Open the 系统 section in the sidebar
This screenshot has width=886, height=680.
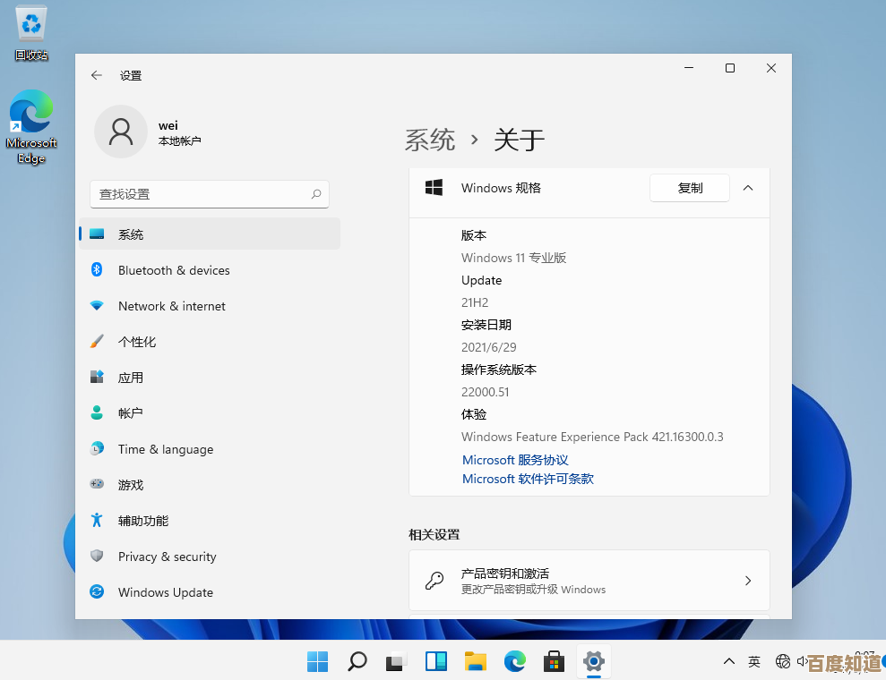click(x=132, y=234)
